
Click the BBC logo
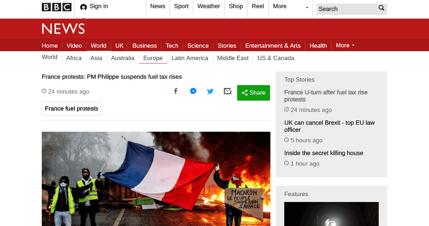tap(57, 7)
